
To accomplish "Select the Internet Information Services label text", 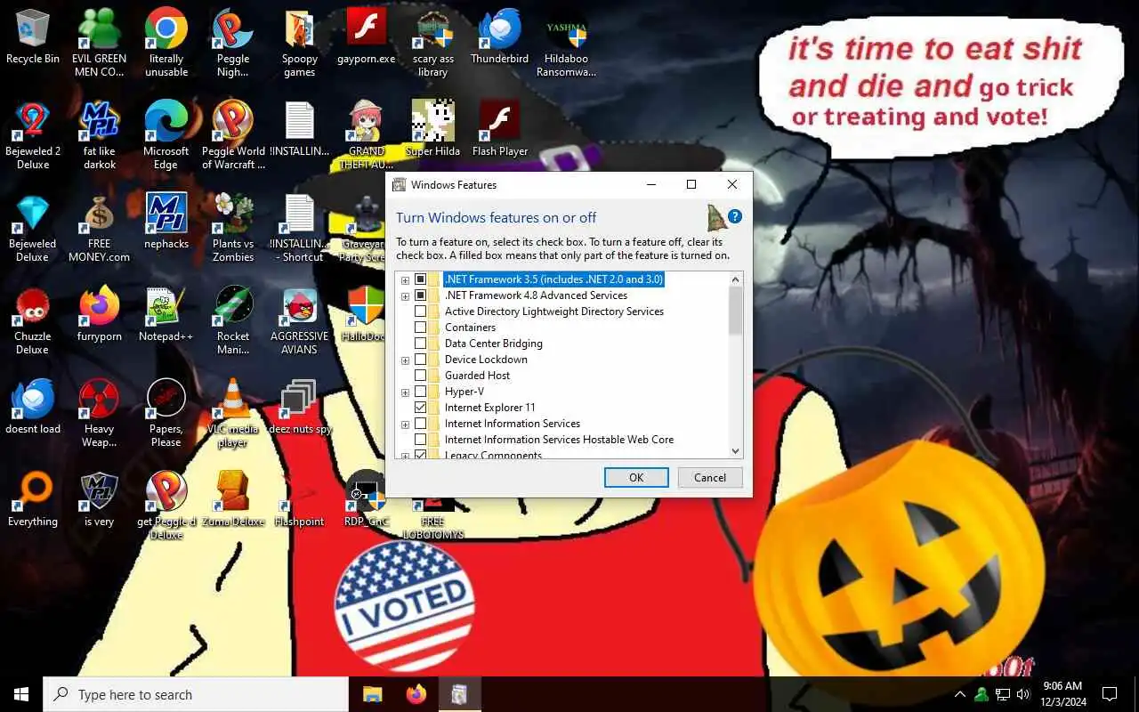I will point(513,424).
